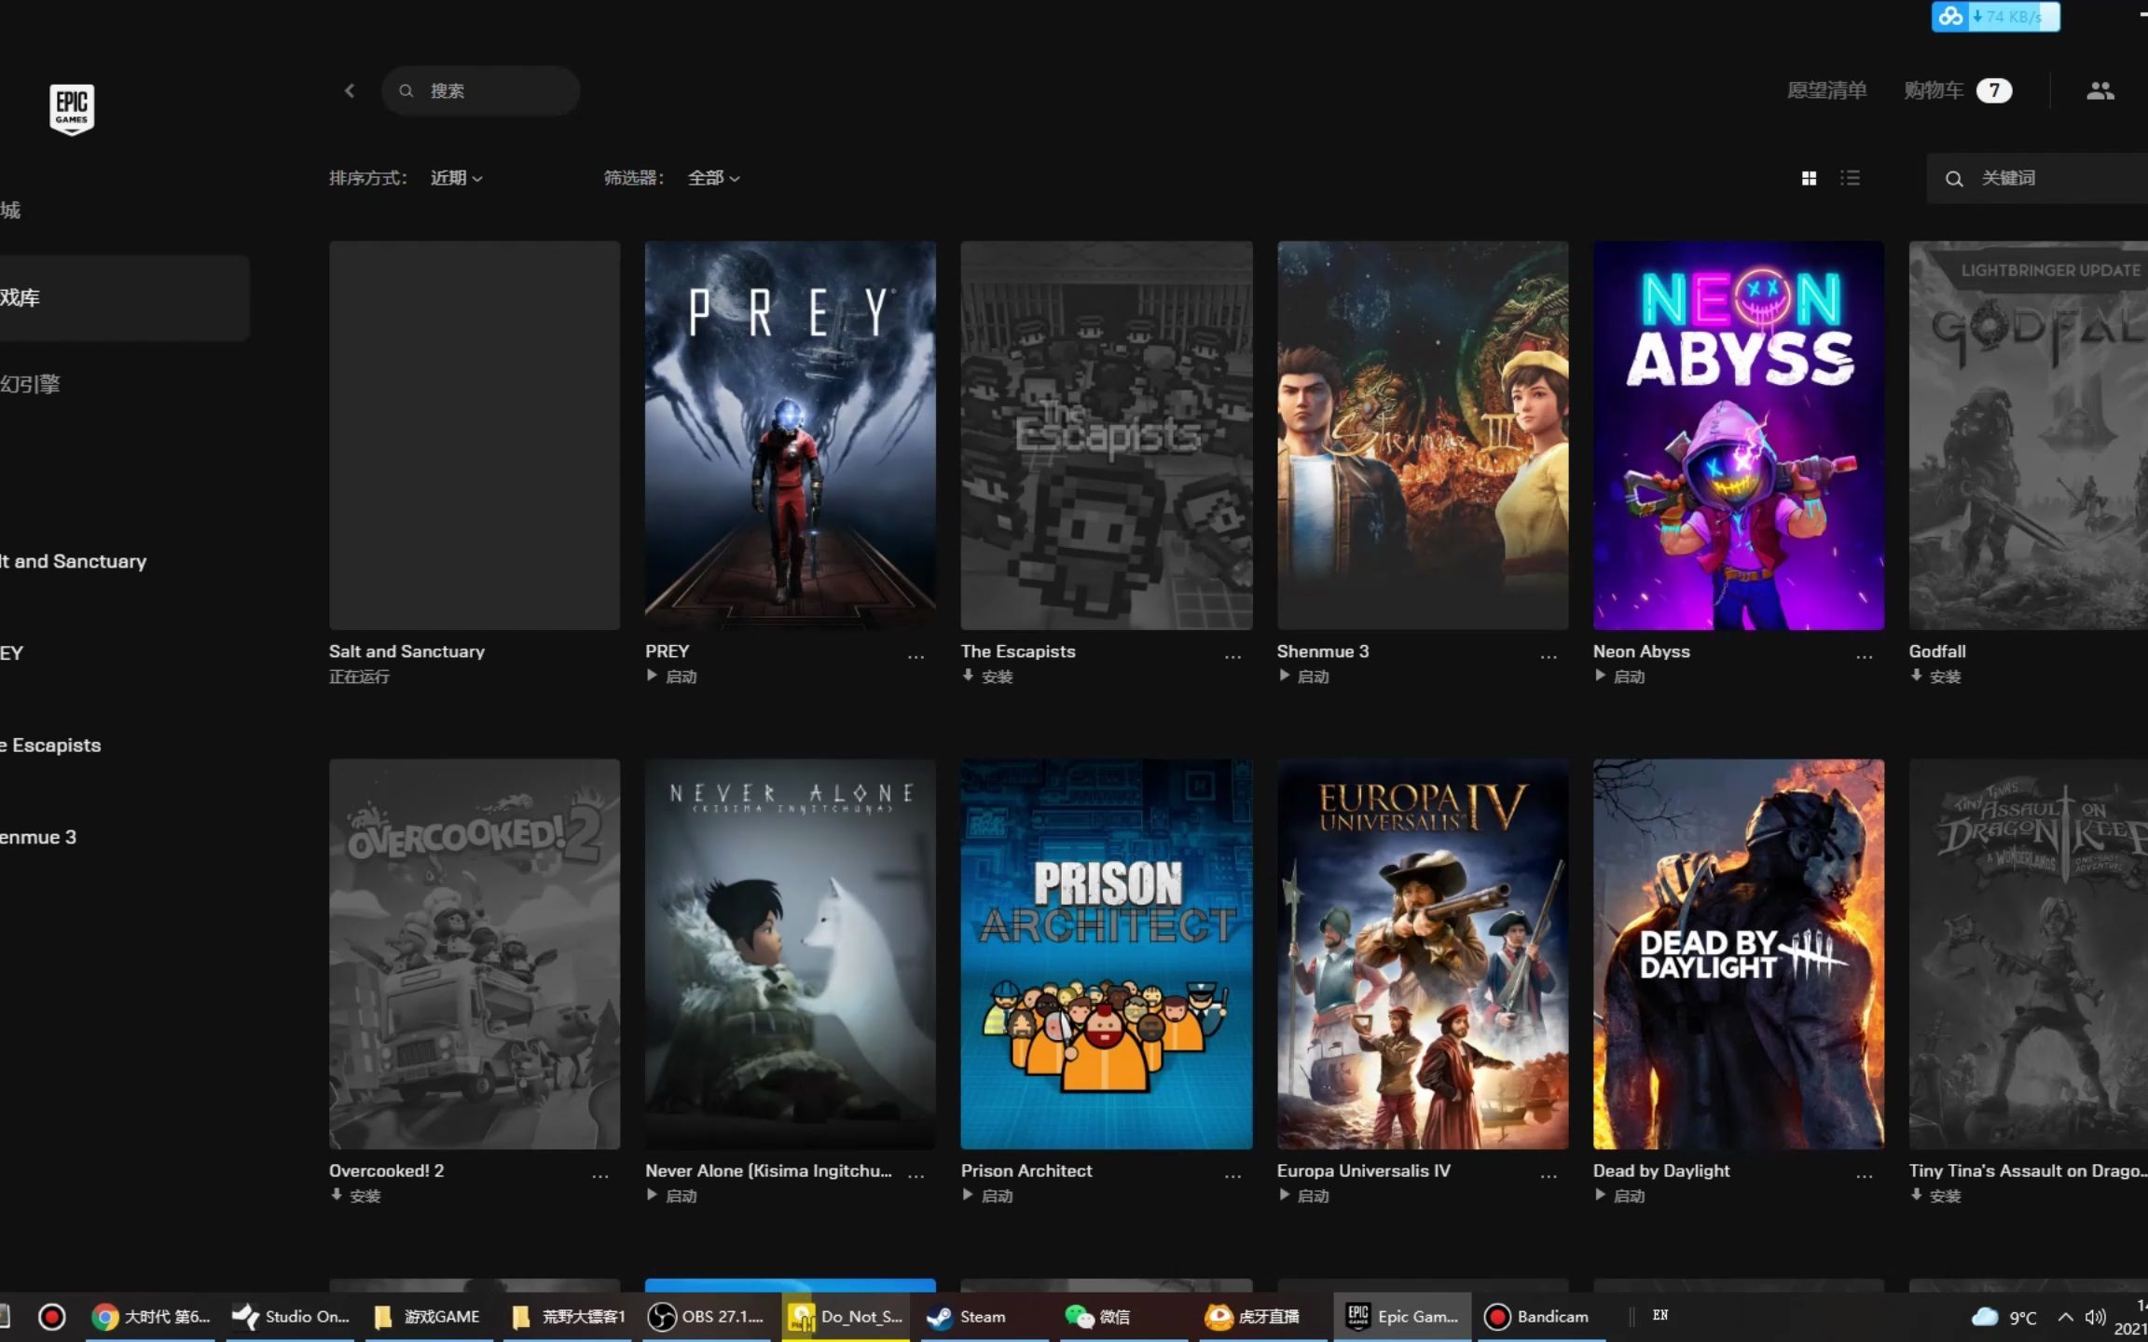The width and height of the screenshot is (2148, 1342).
Task: Open Salt and Sanctuary in sidebar quick launch
Action: [x=75, y=561]
